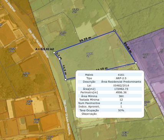The height and width of the screenshot is (140, 164).
Task: Click the 23.66 m edge length label
Action: click(128, 47)
